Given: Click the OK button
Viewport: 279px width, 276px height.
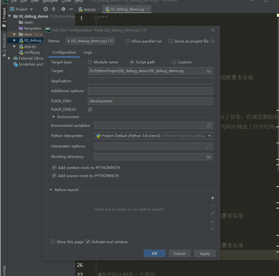Looking at the screenshot, I should pyautogui.click(x=154, y=253).
